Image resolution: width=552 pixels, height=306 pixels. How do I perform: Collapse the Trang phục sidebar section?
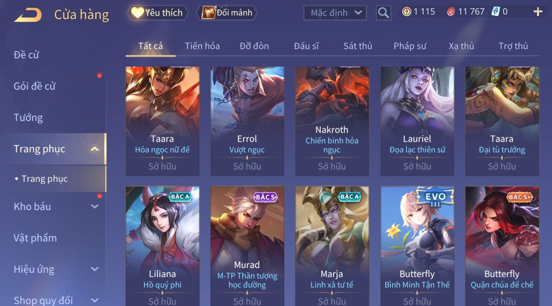click(95, 149)
